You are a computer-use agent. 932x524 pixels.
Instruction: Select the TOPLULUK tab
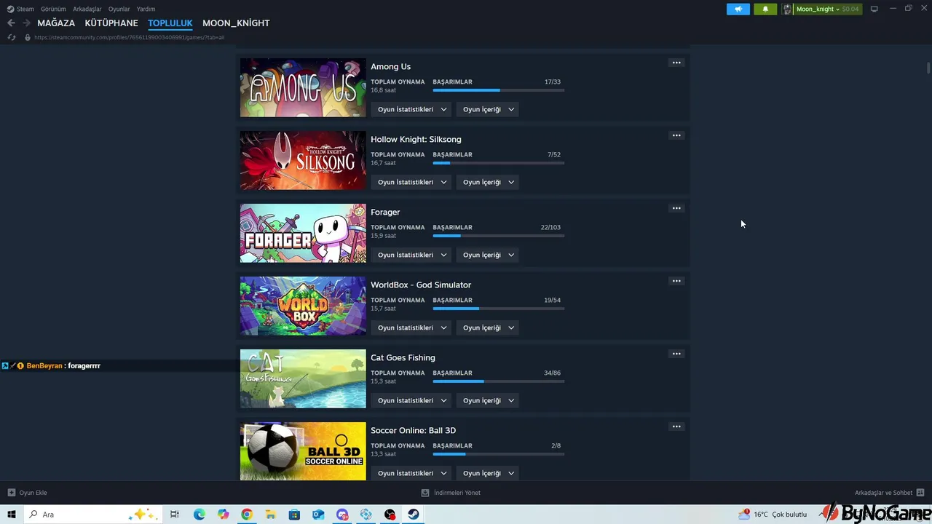point(170,23)
